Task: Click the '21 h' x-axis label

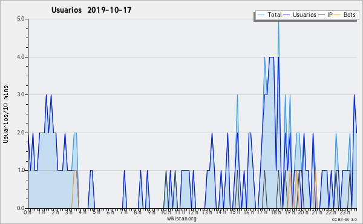Action: 316,212
